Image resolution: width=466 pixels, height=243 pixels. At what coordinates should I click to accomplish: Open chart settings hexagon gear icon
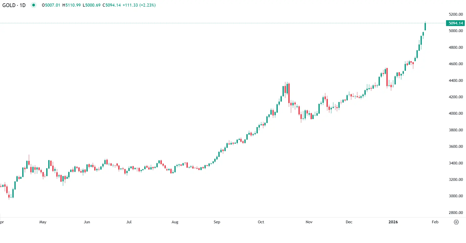coord(456,222)
